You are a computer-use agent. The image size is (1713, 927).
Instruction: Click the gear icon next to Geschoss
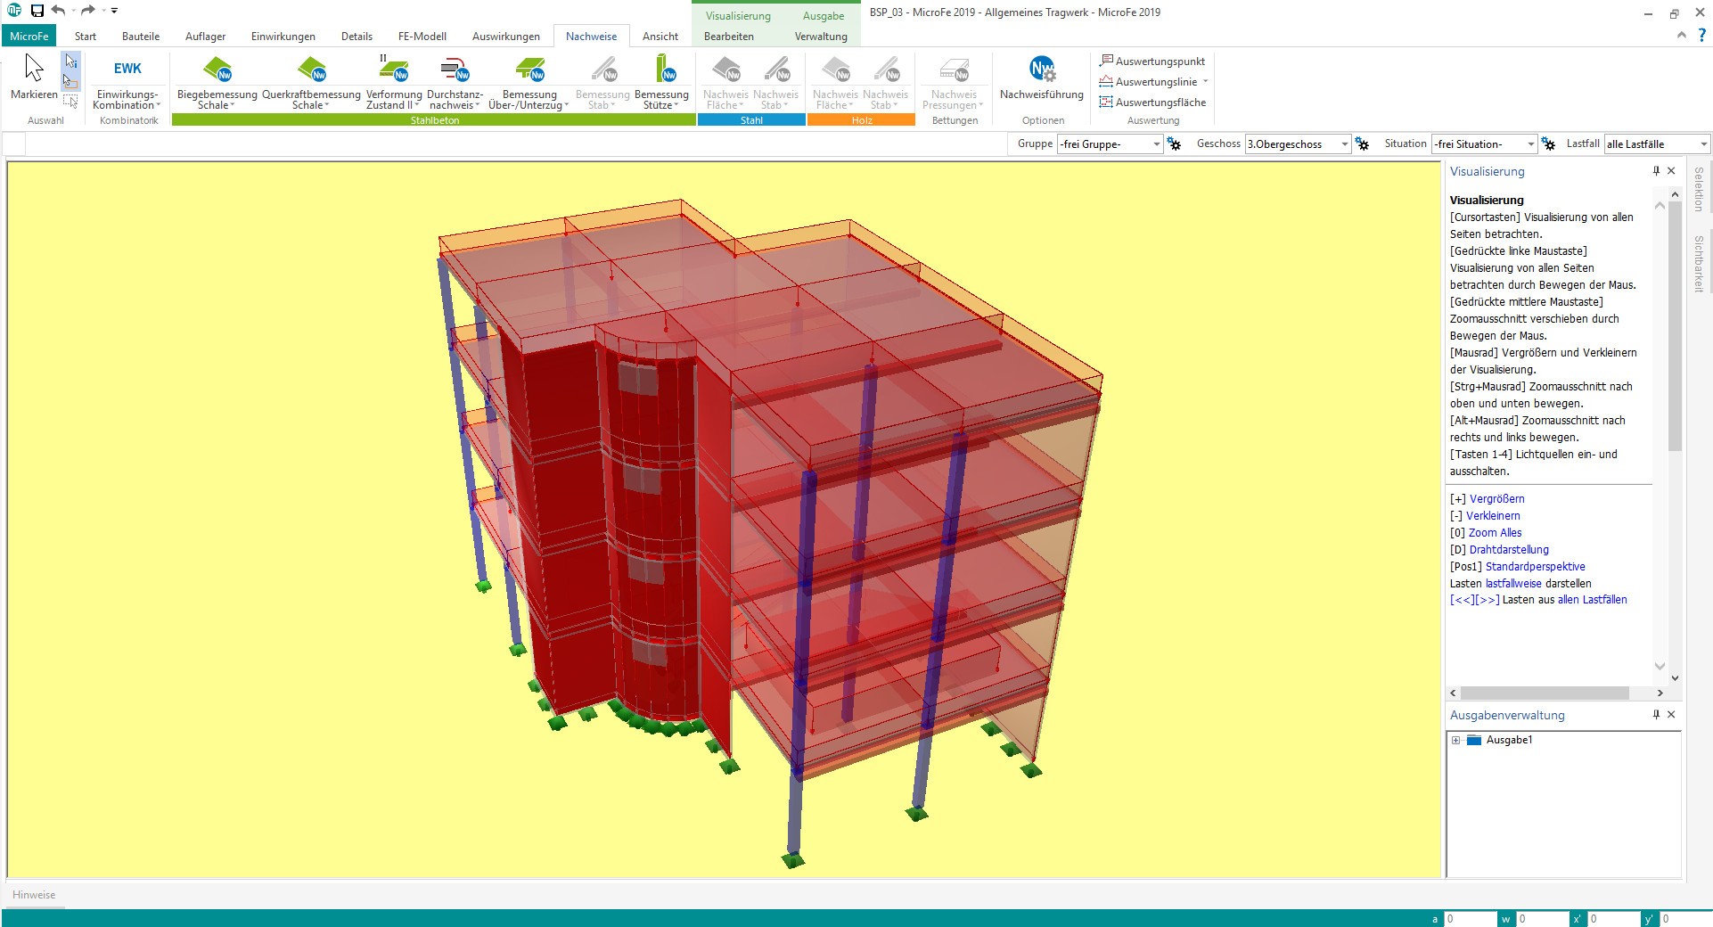[1362, 144]
